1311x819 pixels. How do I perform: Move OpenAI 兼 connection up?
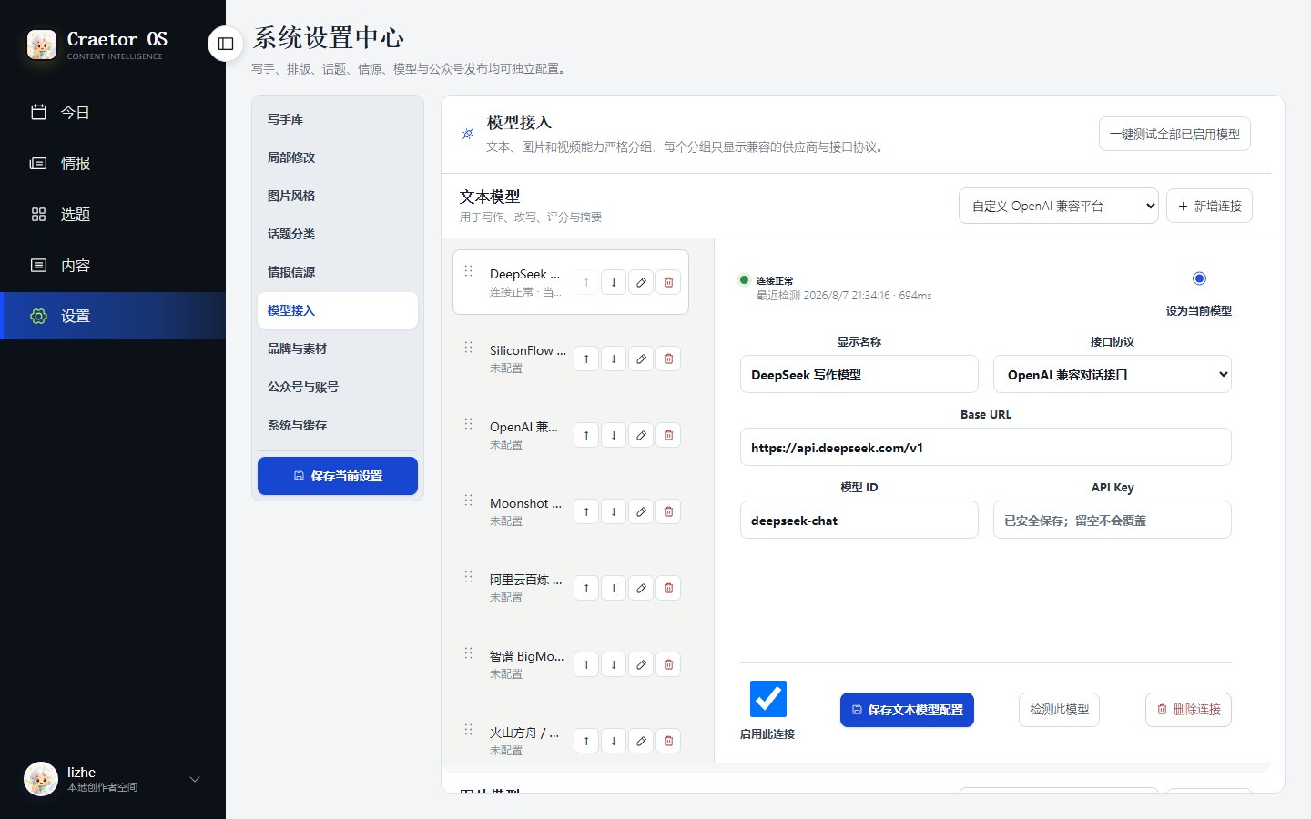pyautogui.click(x=586, y=435)
